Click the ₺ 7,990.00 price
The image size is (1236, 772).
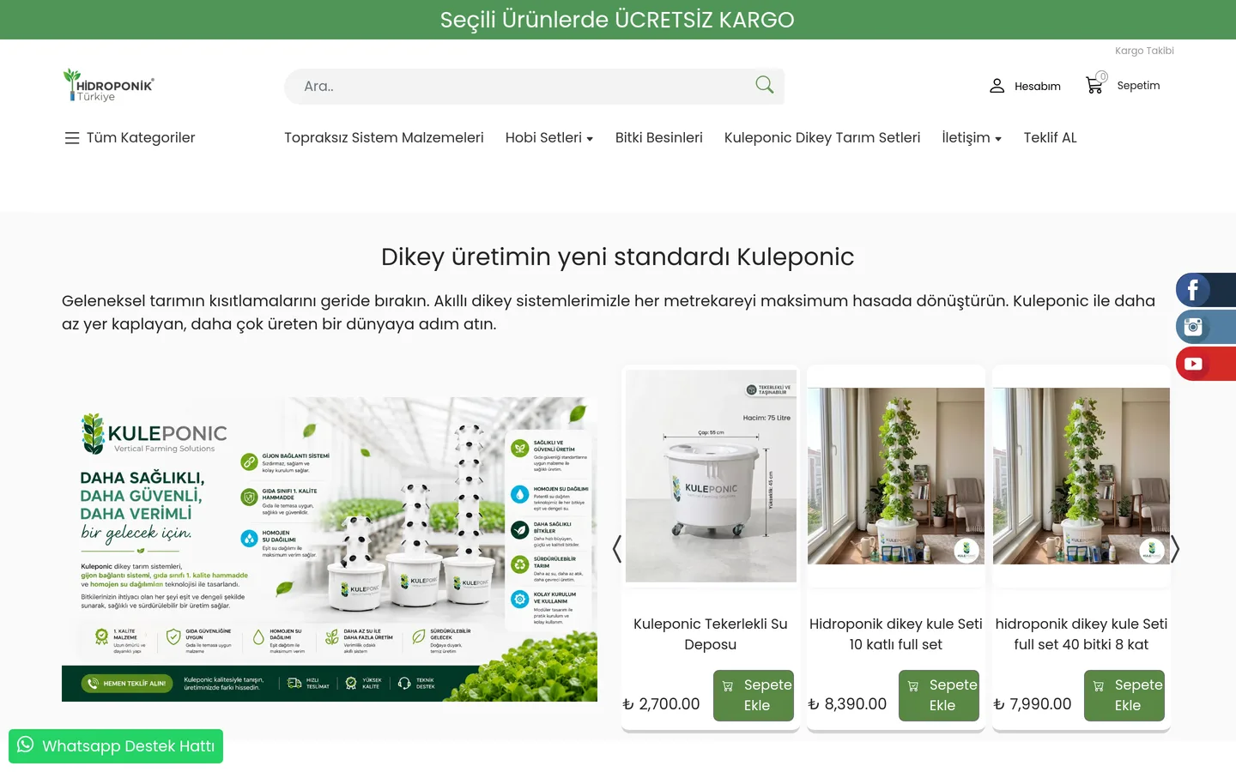[x=1033, y=704]
